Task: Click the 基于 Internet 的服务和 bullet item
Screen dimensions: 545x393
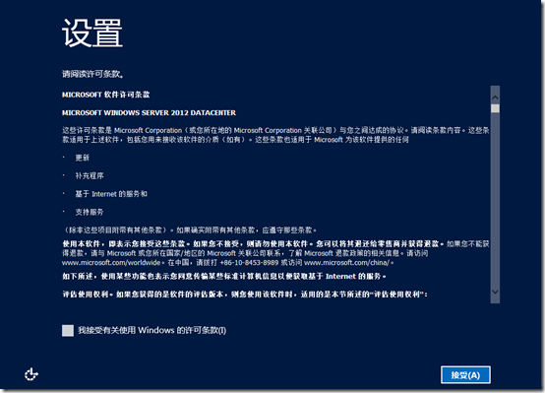Action: 111,194
